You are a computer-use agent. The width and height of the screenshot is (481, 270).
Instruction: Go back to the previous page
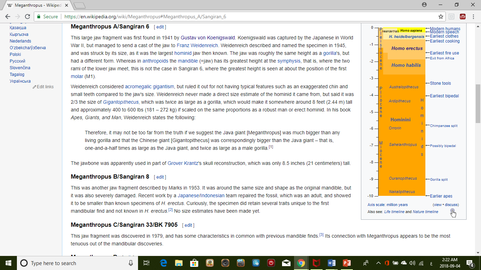(8, 17)
